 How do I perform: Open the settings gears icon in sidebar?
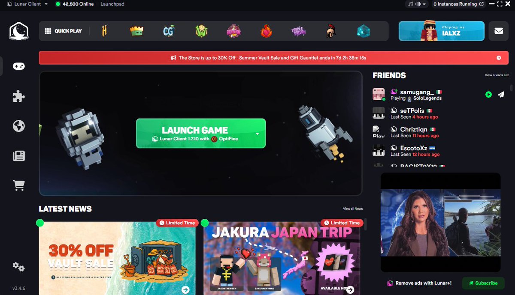pos(18,267)
